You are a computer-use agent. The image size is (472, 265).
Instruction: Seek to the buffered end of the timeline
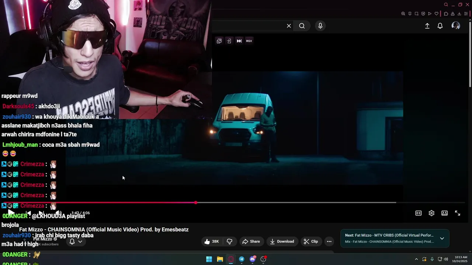point(396,202)
